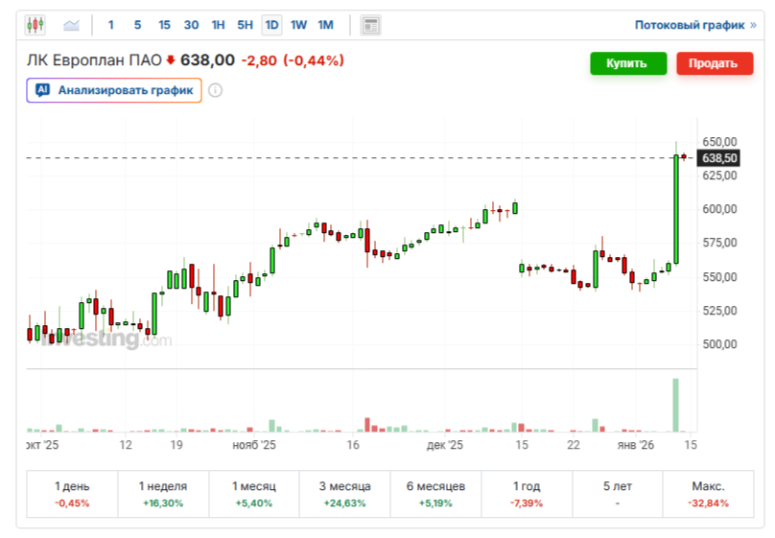Switch to the area chart type icon
This screenshot has width=775, height=538.
pyautogui.click(x=71, y=25)
